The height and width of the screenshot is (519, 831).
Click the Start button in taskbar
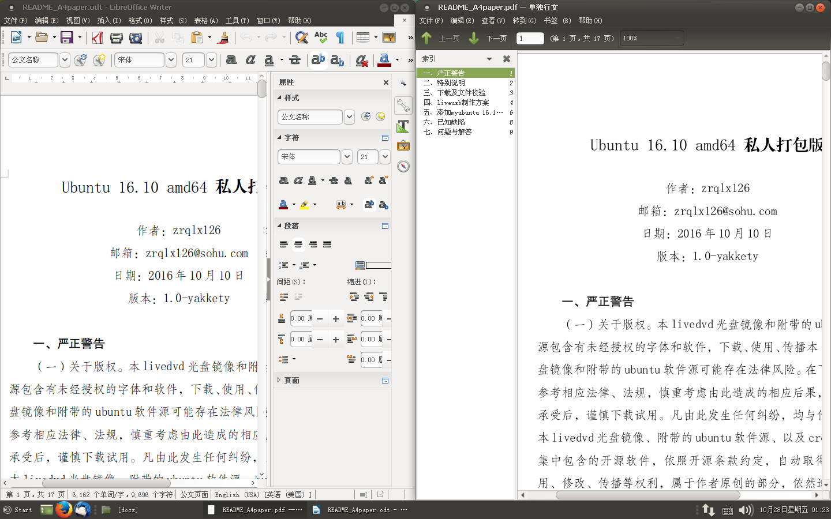(x=18, y=510)
